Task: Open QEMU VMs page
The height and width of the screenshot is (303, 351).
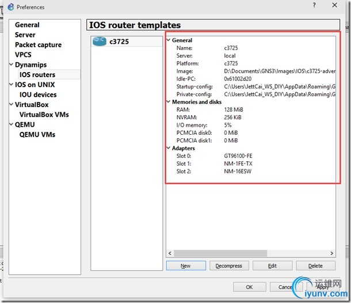Action: (x=37, y=134)
